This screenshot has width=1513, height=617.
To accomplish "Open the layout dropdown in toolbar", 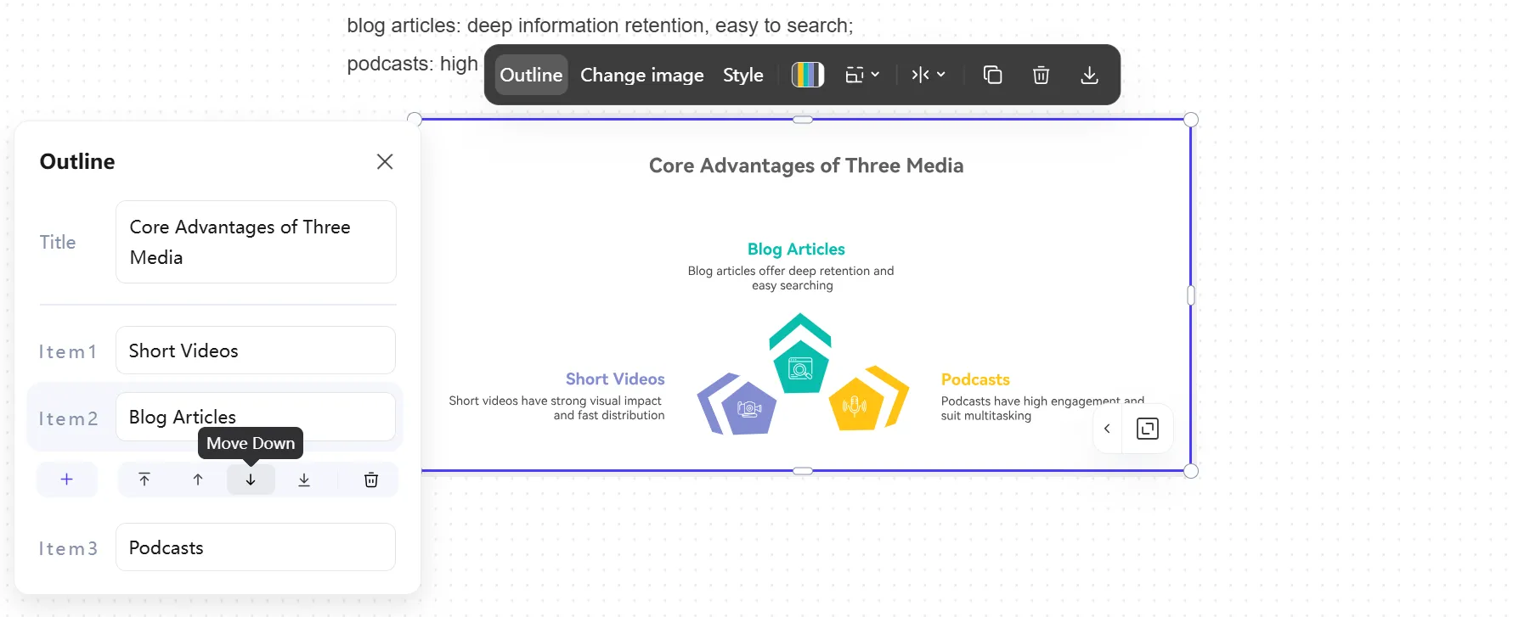I will (x=862, y=75).
